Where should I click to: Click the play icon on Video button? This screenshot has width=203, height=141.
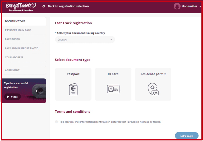pos(8,97)
